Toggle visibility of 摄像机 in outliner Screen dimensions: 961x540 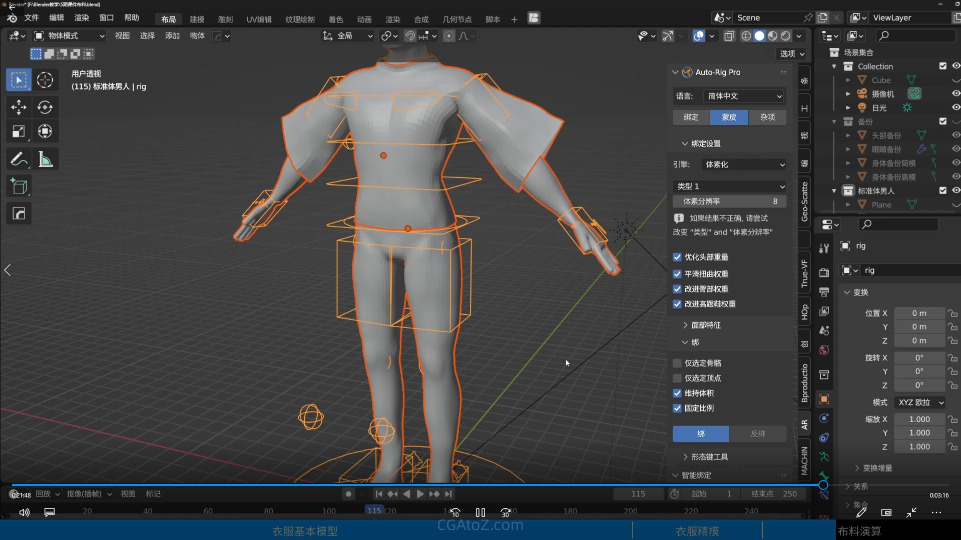coord(955,93)
